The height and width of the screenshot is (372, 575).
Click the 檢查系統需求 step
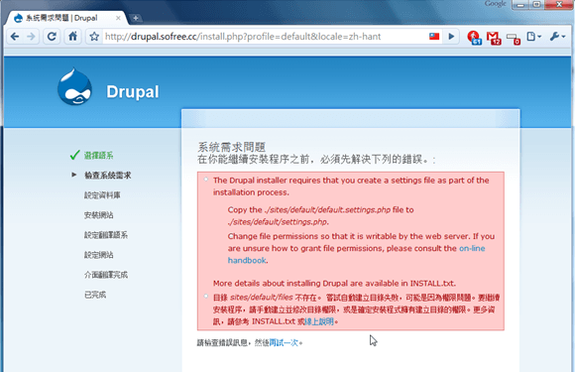pyautogui.click(x=107, y=176)
